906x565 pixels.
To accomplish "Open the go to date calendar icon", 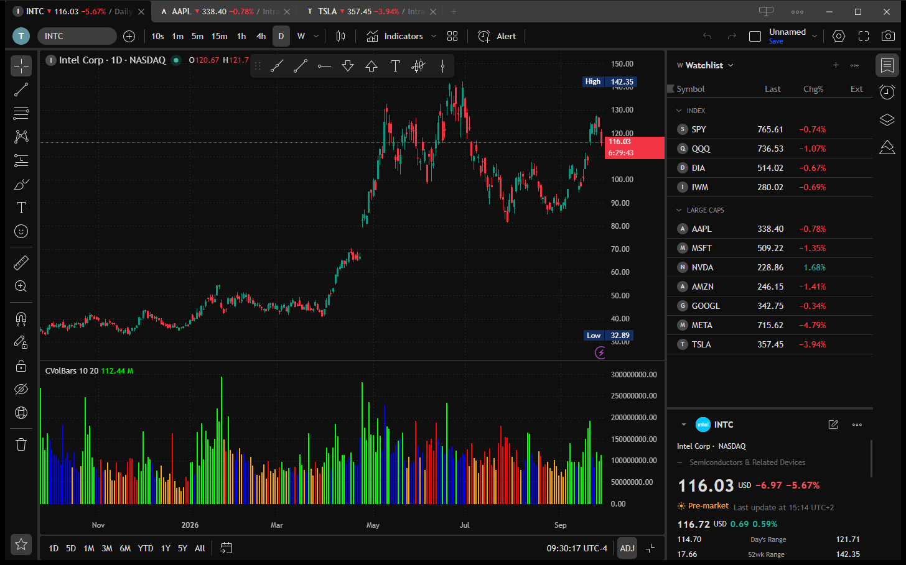I will 226,548.
